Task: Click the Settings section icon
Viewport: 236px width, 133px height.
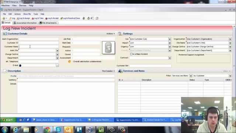Action: click(120, 34)
